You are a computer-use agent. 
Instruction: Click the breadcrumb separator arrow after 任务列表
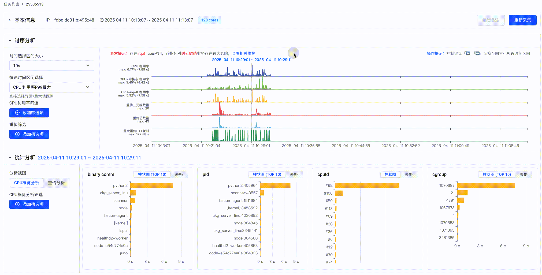point(23,4)
